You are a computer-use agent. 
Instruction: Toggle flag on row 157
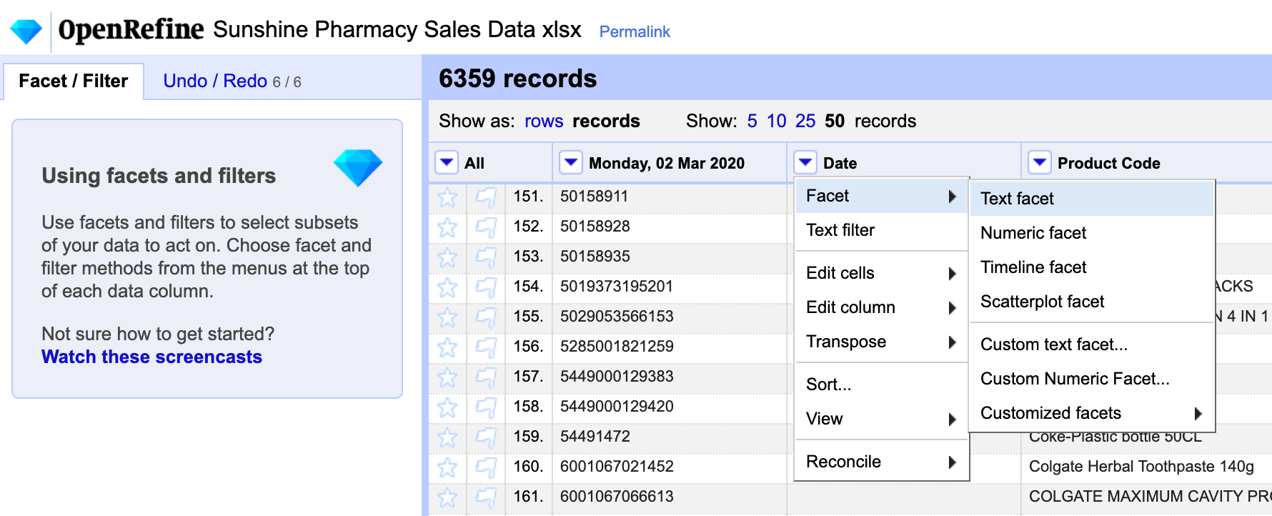point(486,377)
